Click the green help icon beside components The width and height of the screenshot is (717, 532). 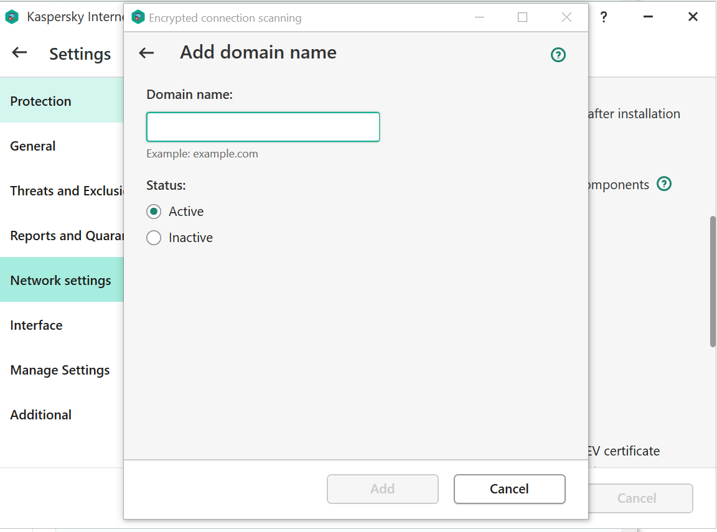pyautogui.click(x=664, y=184)
